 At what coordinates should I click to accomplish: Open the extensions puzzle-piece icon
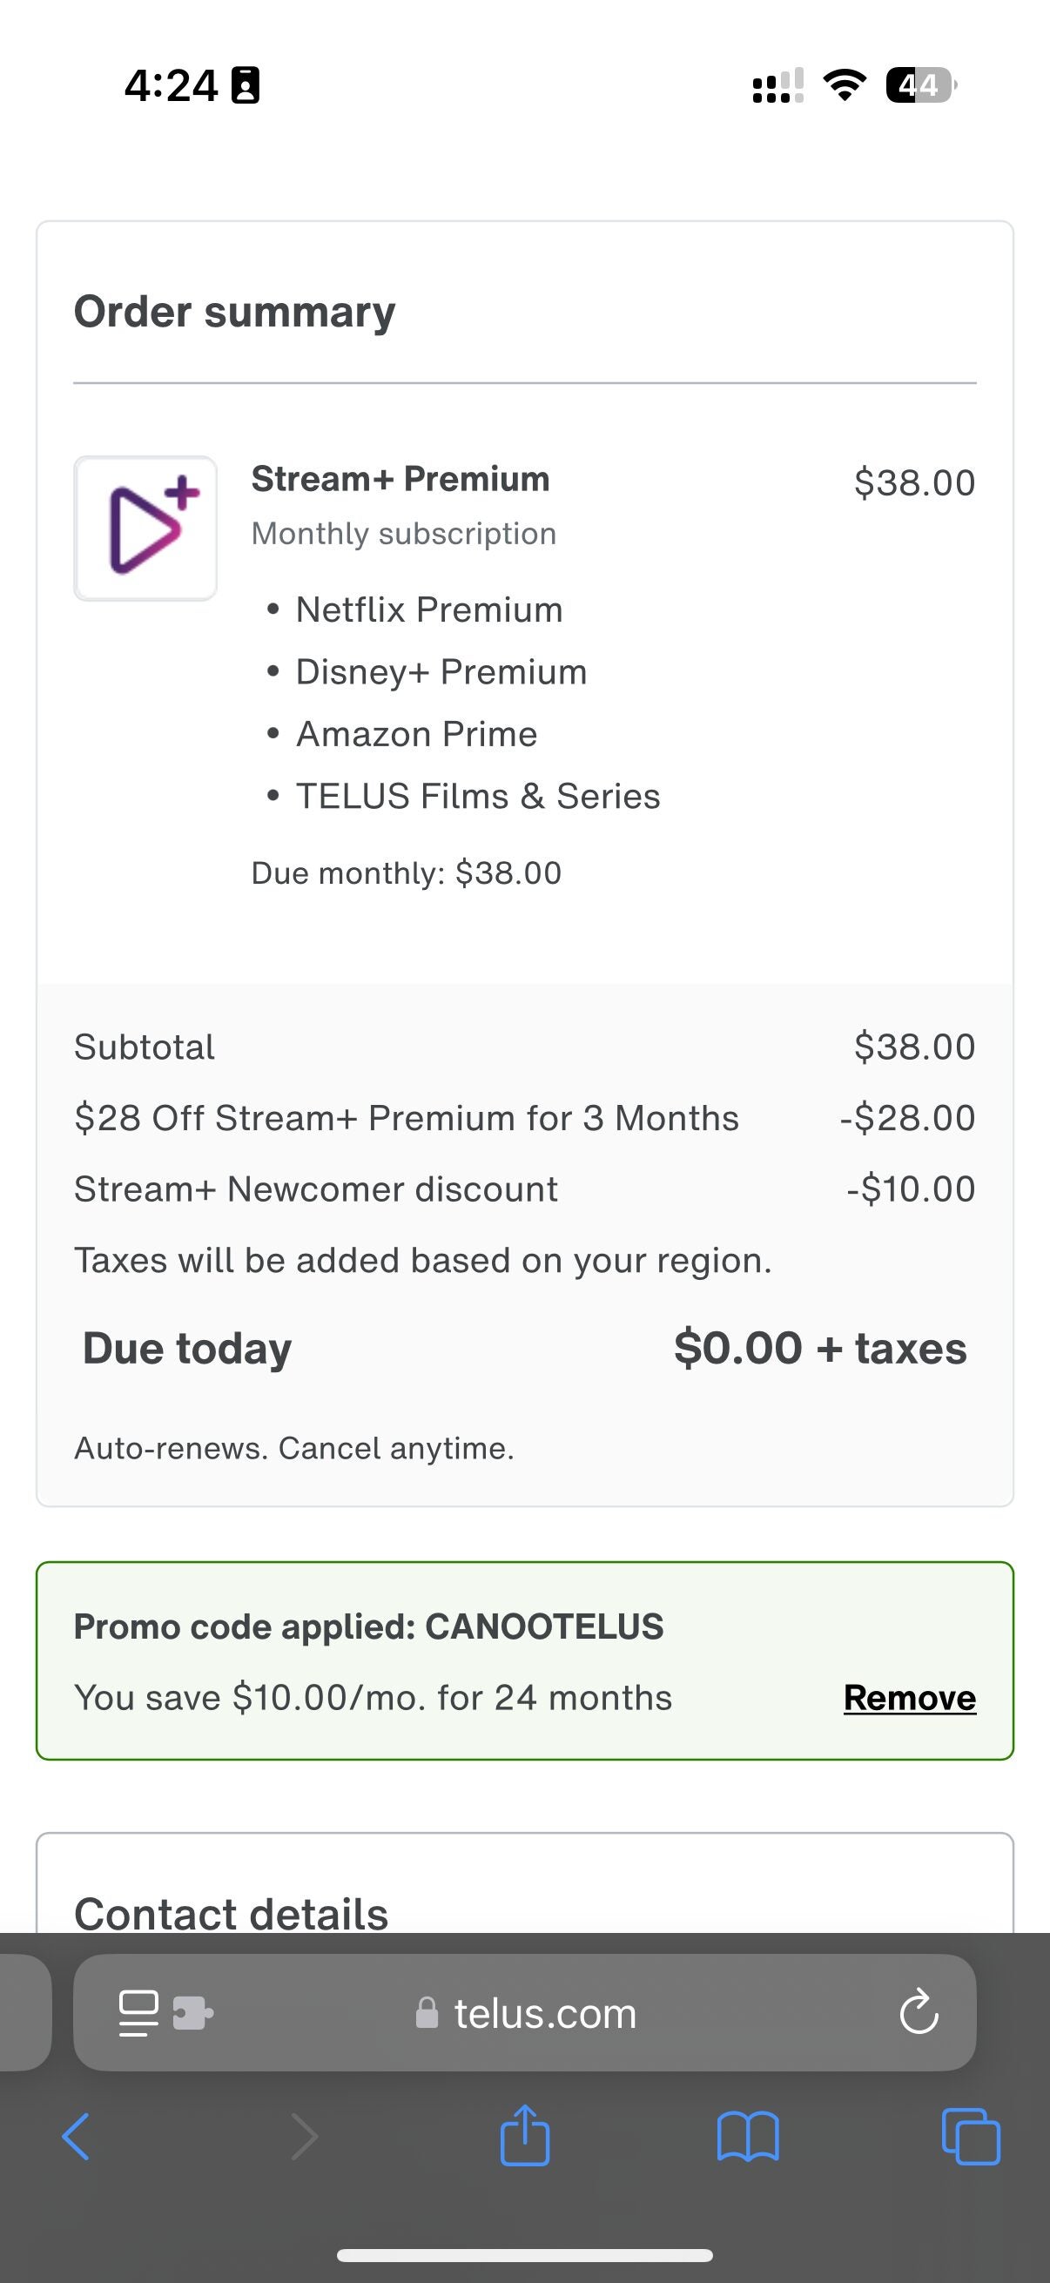coord(194,2013)
